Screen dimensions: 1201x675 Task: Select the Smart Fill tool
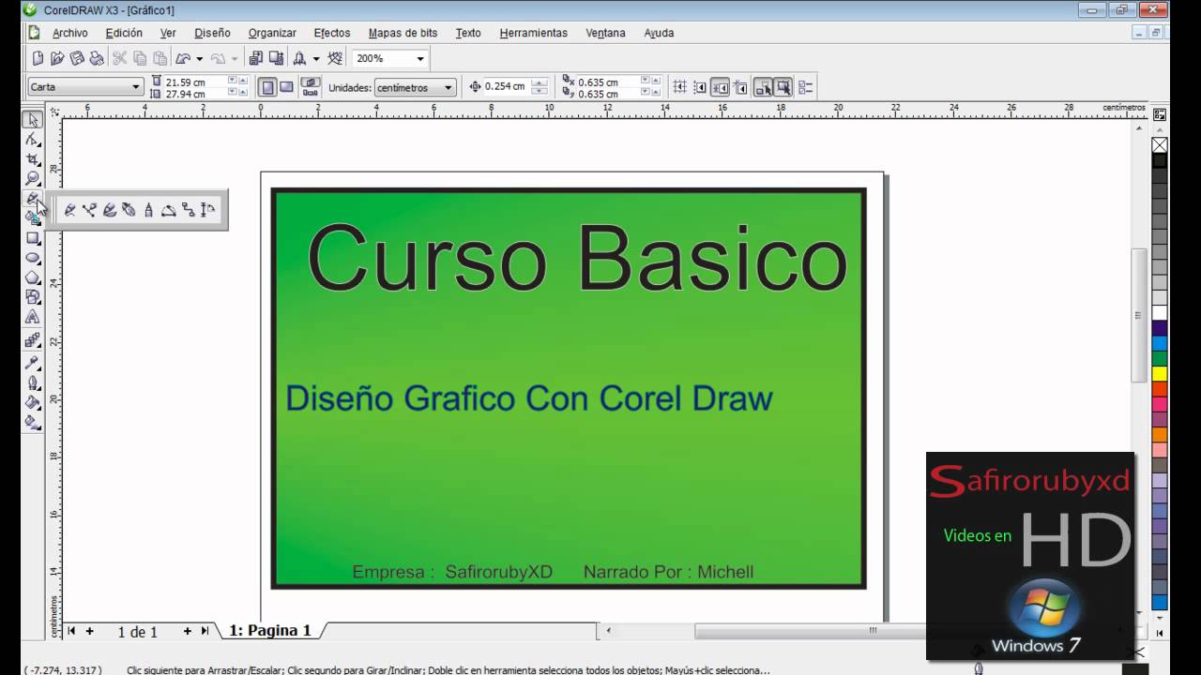tap(33, 218)
